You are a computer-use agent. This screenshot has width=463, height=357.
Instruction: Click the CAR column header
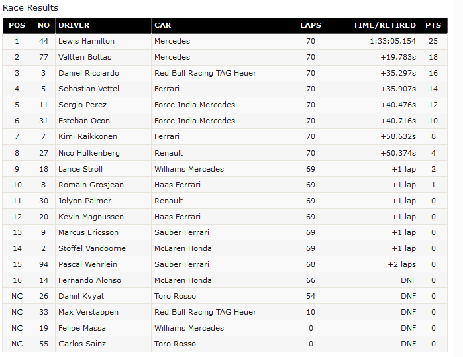click(163, 25)
